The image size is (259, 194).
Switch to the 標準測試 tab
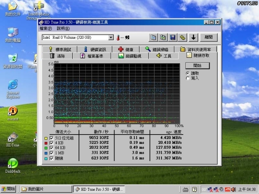[59, 49]
